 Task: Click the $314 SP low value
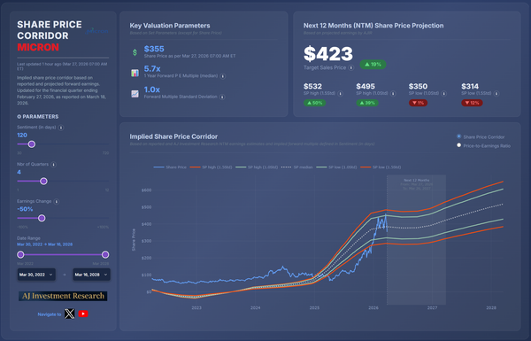coord(470,87)
